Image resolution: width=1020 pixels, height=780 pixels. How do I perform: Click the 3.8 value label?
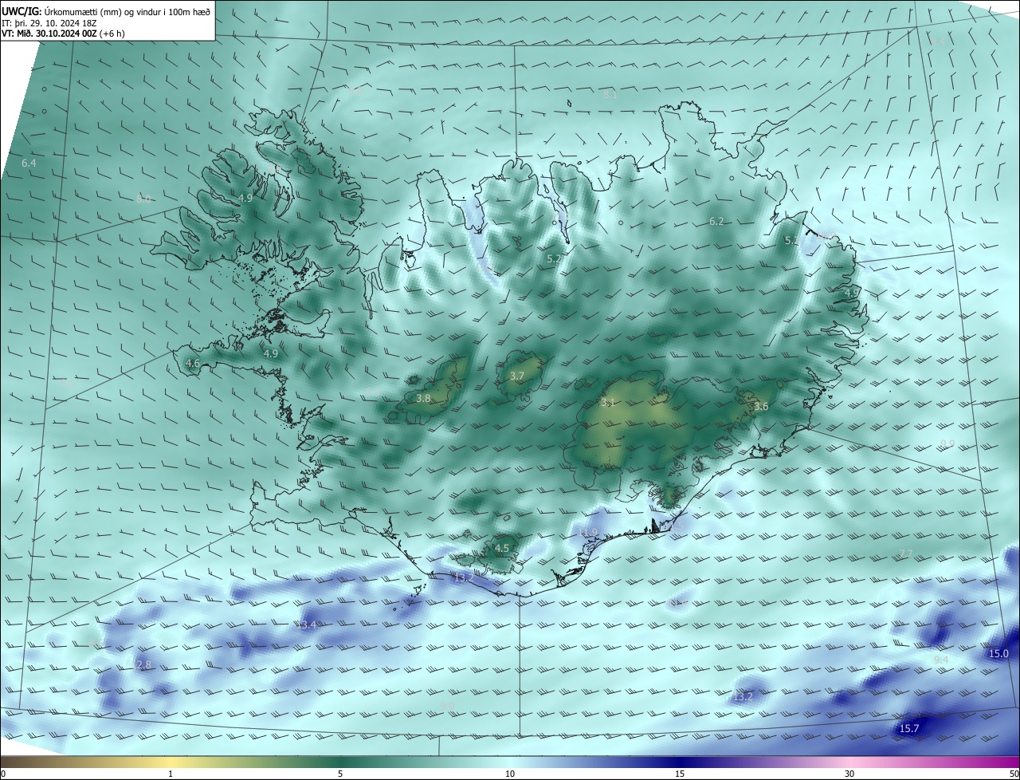424,398
